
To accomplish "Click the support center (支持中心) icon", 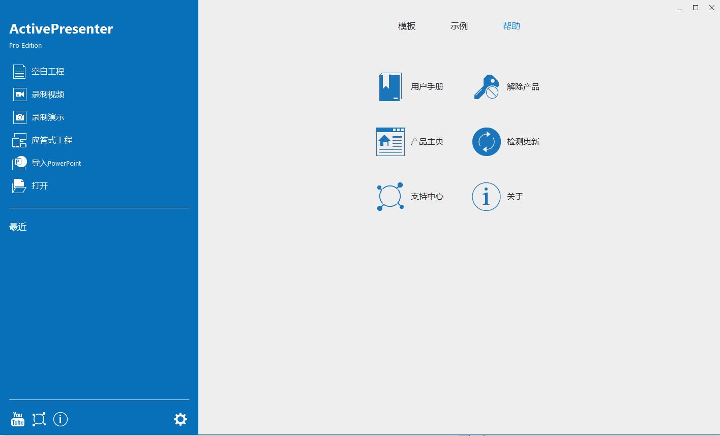I will click(x=391, y=197).
